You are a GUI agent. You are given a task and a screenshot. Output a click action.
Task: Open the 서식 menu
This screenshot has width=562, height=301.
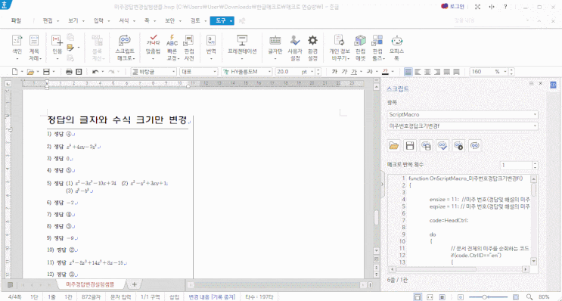click(x=124, y=20)
